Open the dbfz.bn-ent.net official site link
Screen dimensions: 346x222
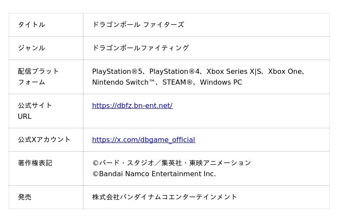tap(132, 105)
